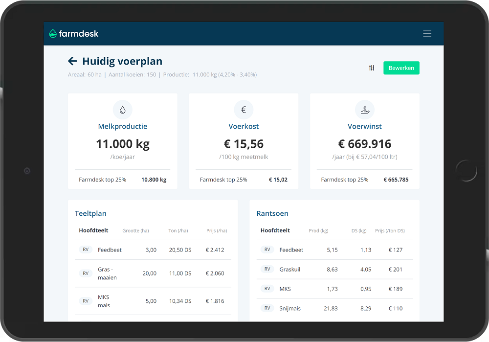Click the Voerkost euro icon

pyautogui.click(x=244, y=110)
